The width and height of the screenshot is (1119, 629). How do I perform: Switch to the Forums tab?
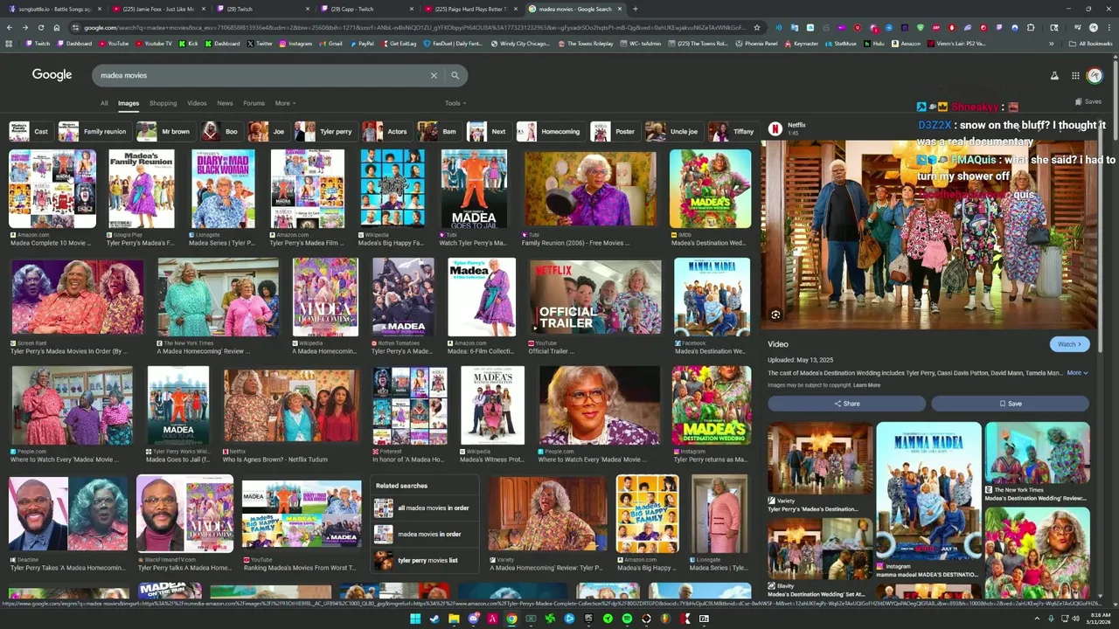click(254, 103)
